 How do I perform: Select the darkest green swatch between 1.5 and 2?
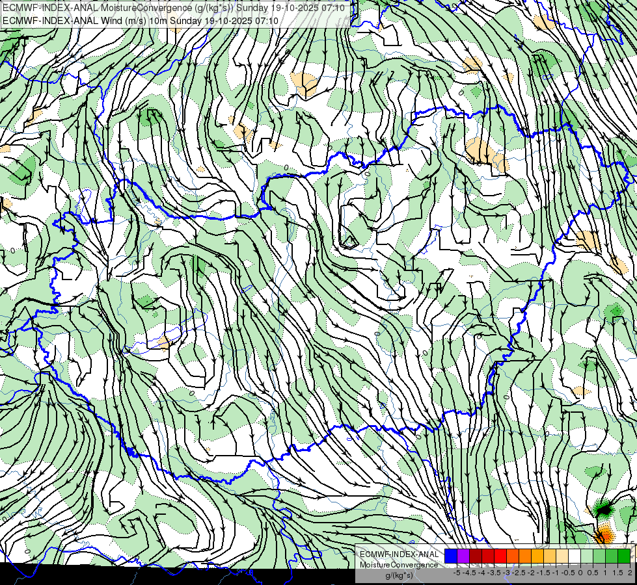pos(624,556)
